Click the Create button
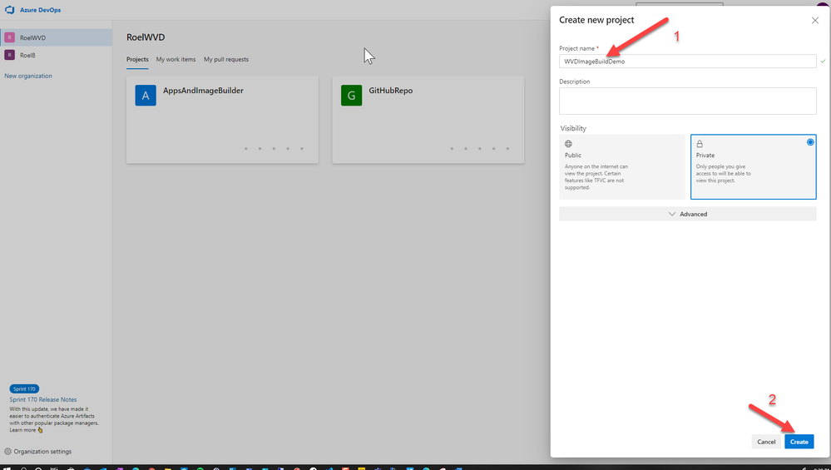The height and width of the screenshot is (470, 831). [799, 442]
